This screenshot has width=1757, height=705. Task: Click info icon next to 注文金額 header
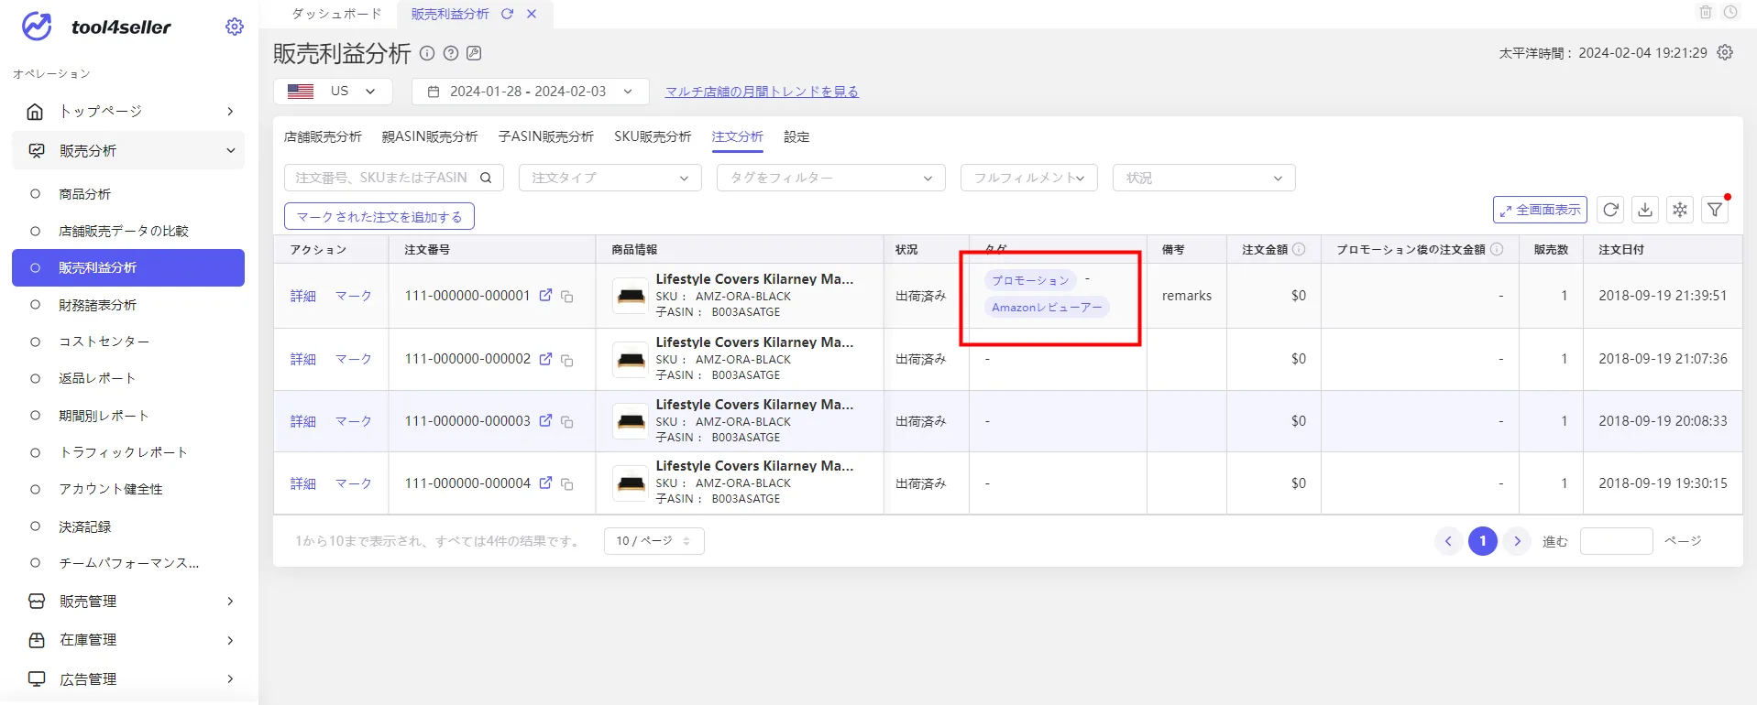pyautogui.click(x=1299, y=249)
